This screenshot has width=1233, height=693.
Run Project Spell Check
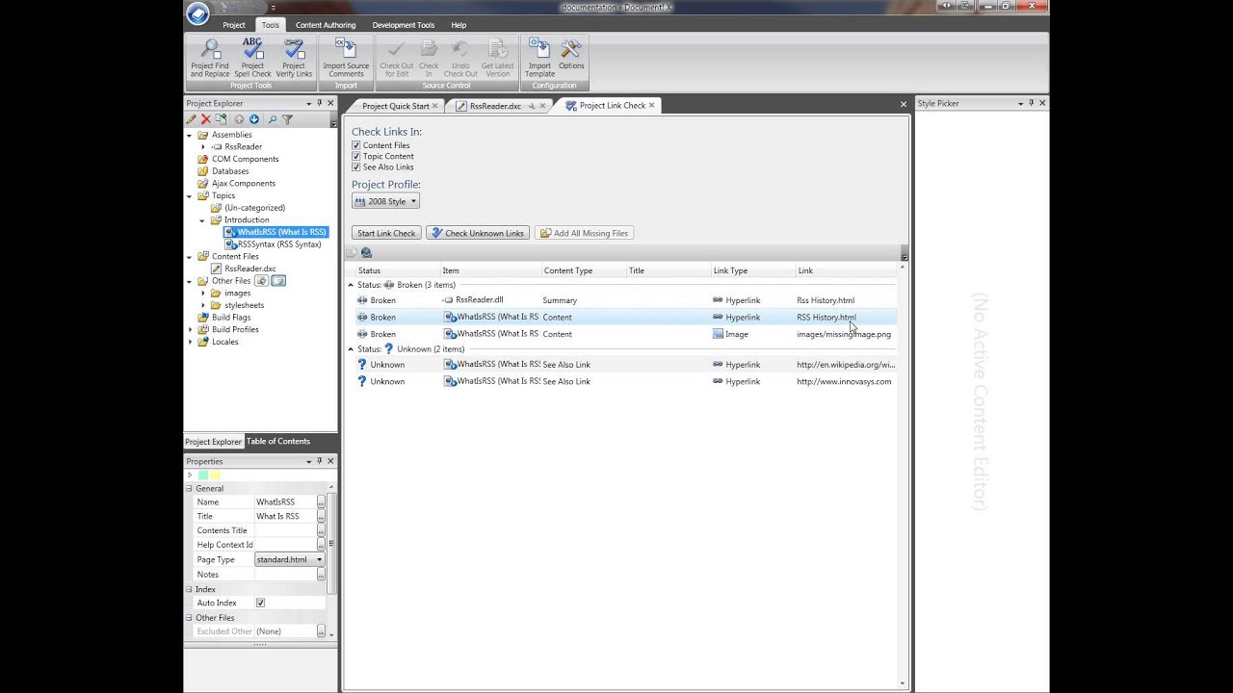click(252, 59)
